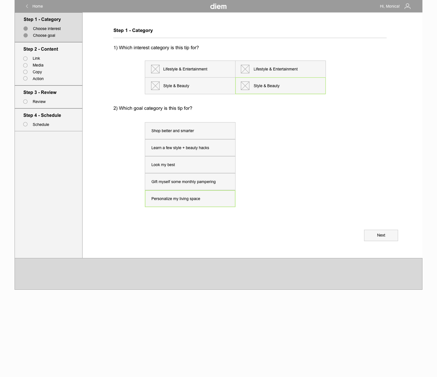Click the Link label in sidebar
437x377 pixels.
tap(36, 58)
